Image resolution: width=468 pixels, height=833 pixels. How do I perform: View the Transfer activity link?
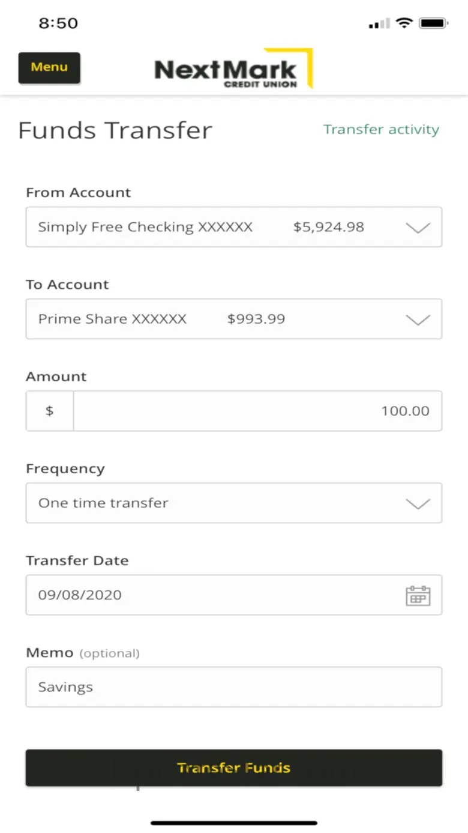pyautogui.click(x=381, y=130)
